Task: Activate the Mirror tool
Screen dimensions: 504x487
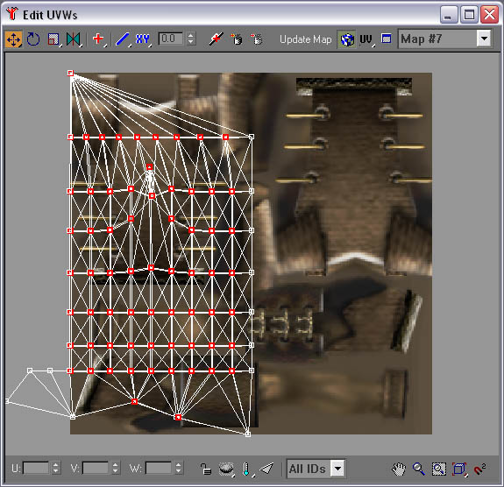Action: coord(74,39)
